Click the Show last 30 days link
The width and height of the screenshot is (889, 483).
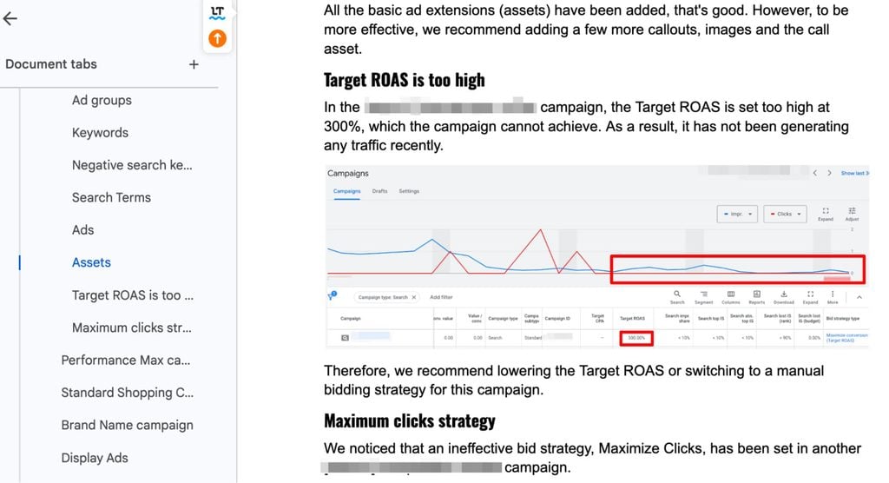854,173
